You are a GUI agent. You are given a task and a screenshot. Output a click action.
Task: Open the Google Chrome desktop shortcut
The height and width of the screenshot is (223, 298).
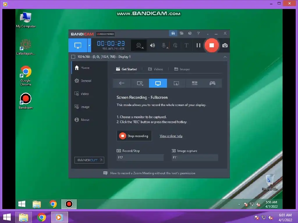[26, 76]
